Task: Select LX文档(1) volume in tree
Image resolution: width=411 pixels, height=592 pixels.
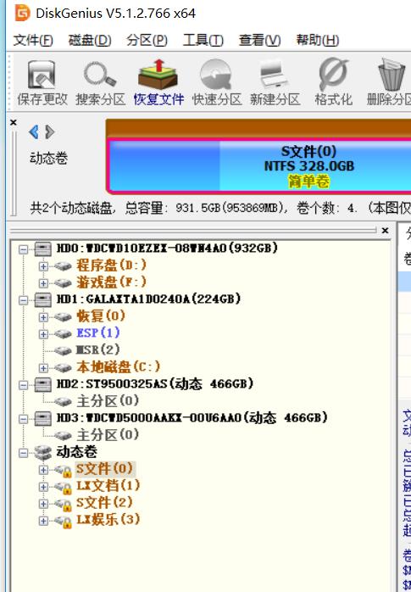Action: tap(108, 485)
